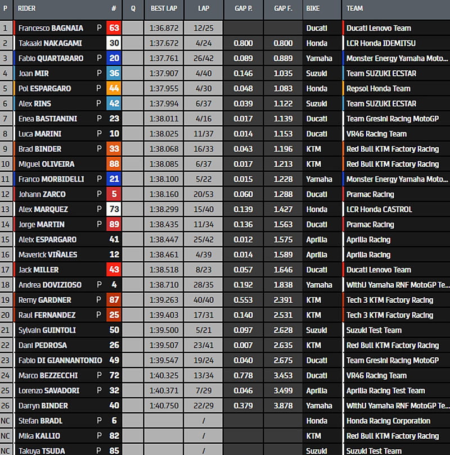This screenshot has width=450, height=455.
Task: Click Jack Miller's best lap time 1:38.518
Action: (163, 270)
